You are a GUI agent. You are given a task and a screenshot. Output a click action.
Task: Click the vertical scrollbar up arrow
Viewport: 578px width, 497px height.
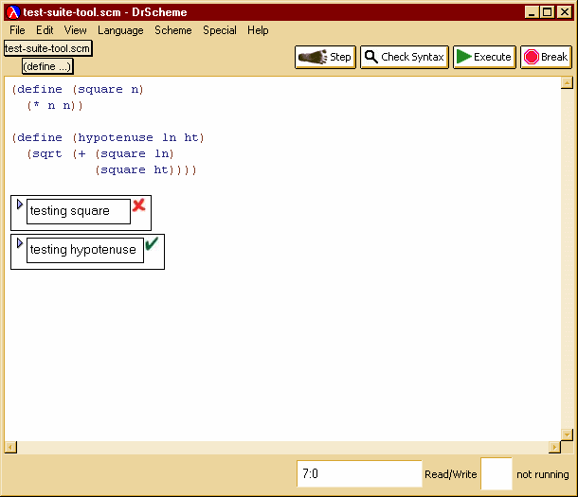point(567,83)
